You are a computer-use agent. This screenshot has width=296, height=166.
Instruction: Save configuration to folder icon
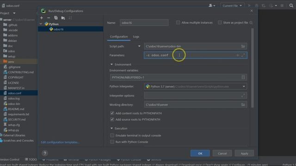[x=63, y=18]
